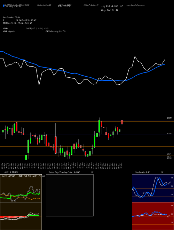The width and height of the screenshot is (174, 230).
Task: Click the 'Stochastics: 70.61' reading
Action: coord(11,17)
